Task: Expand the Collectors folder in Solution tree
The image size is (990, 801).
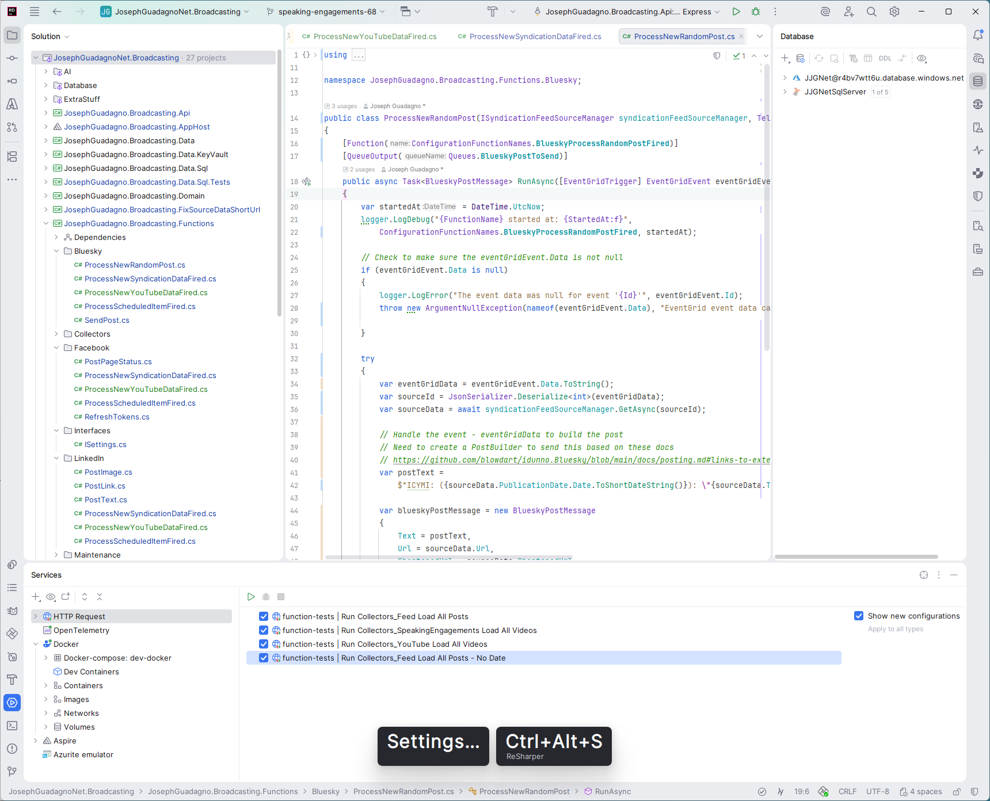Action: tap(56, 334)
